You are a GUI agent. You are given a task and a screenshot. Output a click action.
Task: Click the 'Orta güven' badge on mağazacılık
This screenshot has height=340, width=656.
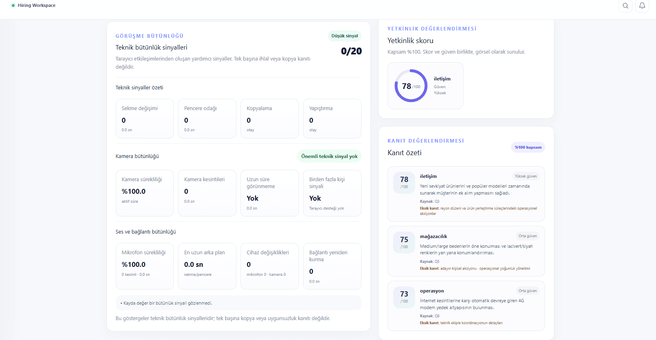point(528,236)
